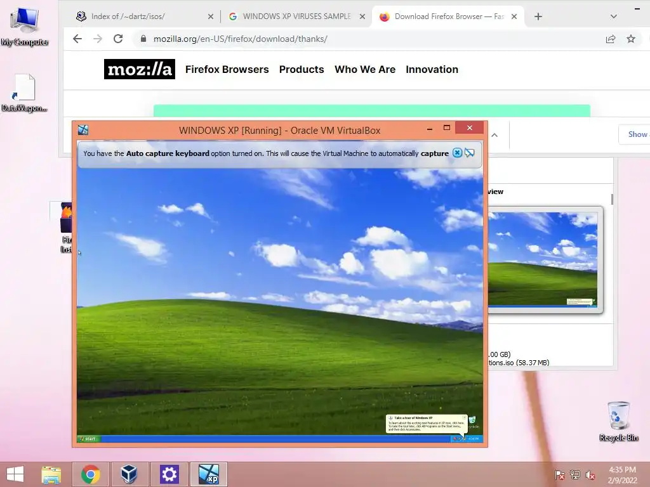Click the muted volume tray icon
The height and width of the screenshot is (487, 650).
[x=590, y=475]
